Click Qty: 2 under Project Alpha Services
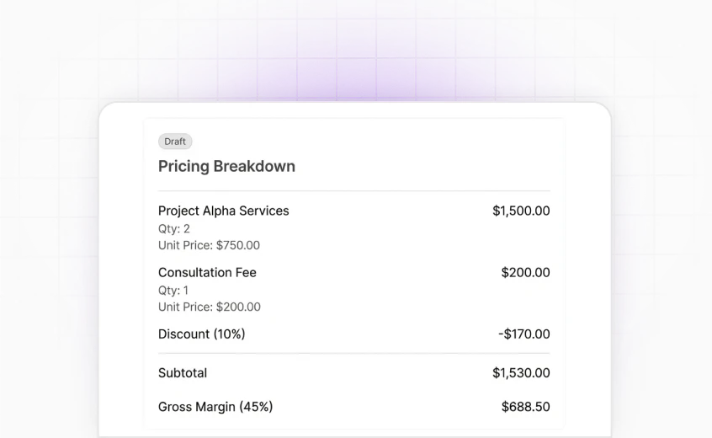The width and height of the screenshot is (712, 438). (x=174, y=228)
